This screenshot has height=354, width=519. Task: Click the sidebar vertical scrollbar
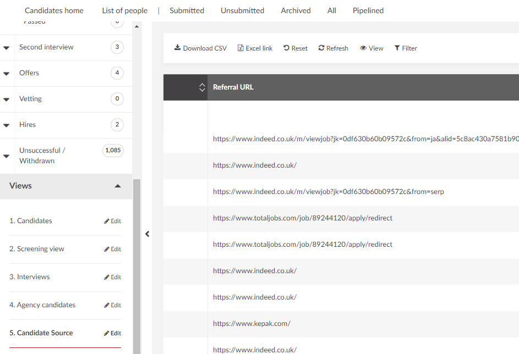tap(136, 264)
